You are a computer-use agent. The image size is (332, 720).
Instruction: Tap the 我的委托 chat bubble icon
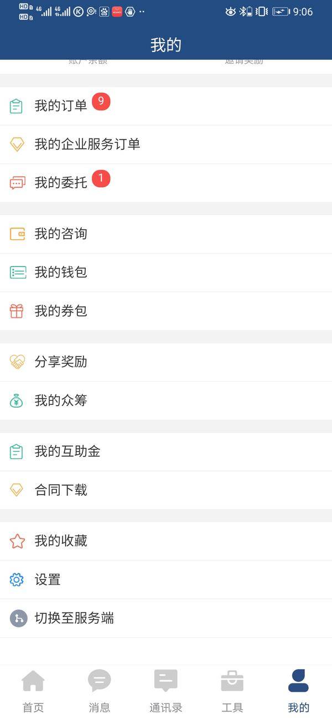[x=17, y=183]
